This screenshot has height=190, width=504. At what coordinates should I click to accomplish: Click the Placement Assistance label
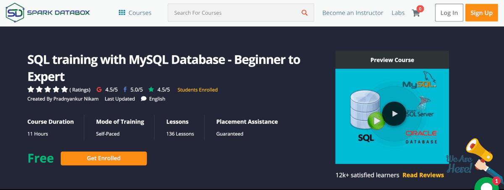pos(247,122)
